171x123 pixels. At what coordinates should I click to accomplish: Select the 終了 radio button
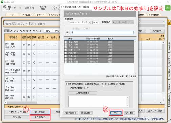click(x=84, y=29)
